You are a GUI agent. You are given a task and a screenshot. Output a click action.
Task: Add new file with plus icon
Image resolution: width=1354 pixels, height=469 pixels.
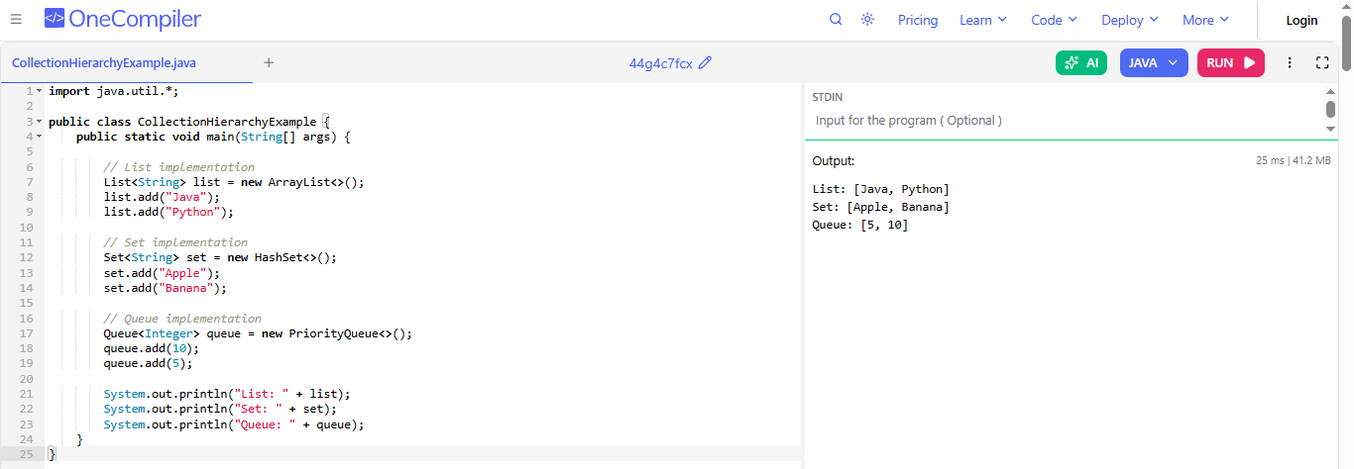(269, 62)
